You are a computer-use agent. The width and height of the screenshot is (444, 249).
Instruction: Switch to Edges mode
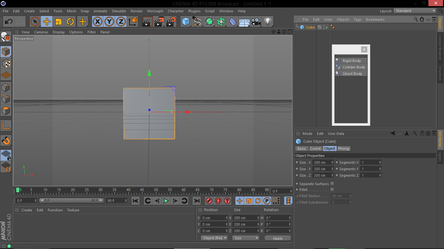(6, 99)
